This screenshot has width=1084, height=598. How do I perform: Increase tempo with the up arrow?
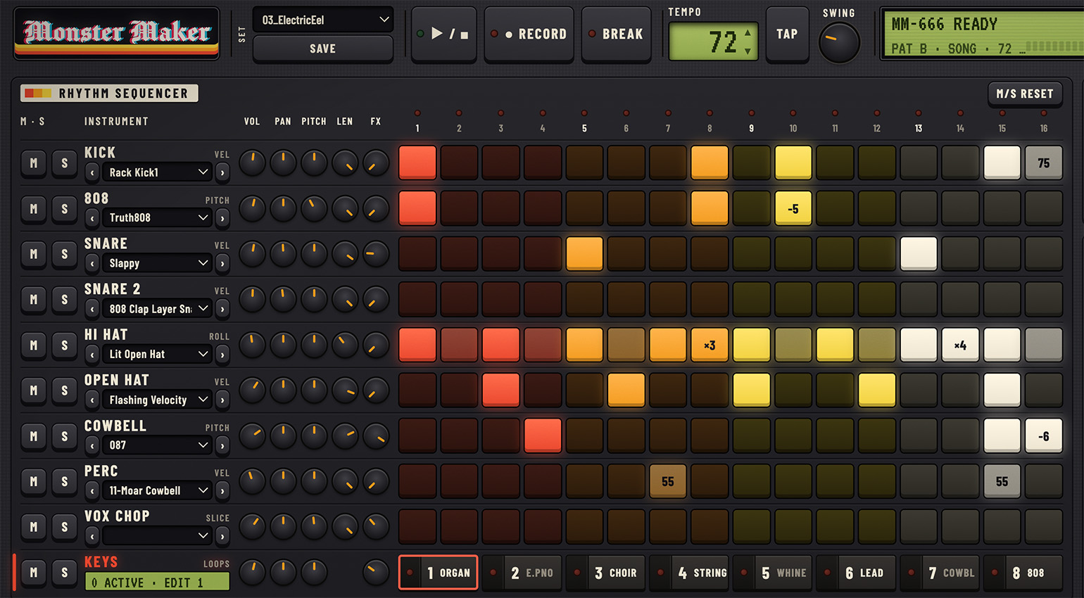click(748, 32)
